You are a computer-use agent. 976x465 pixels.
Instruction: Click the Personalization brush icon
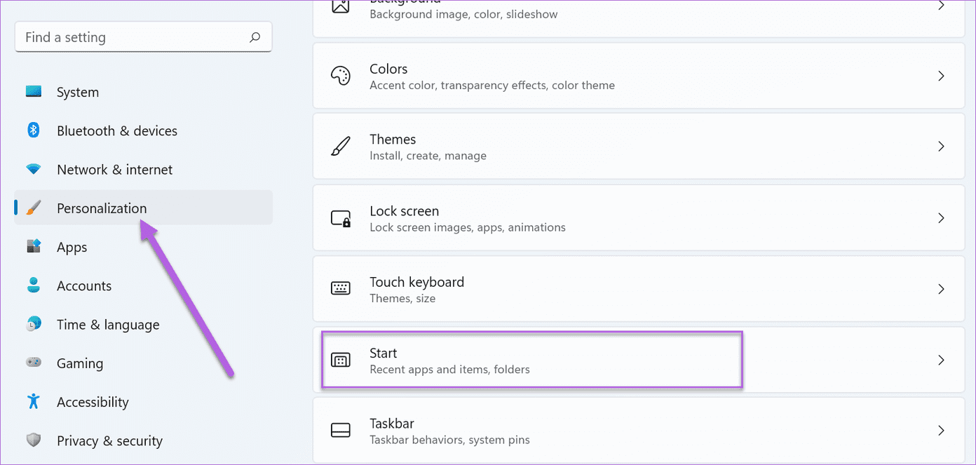click(x=34, y=208)
